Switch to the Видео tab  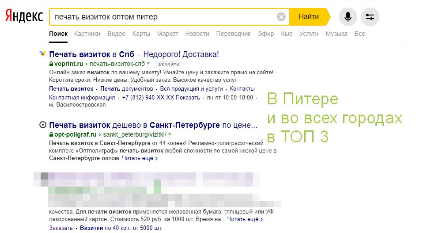point(117,34)
